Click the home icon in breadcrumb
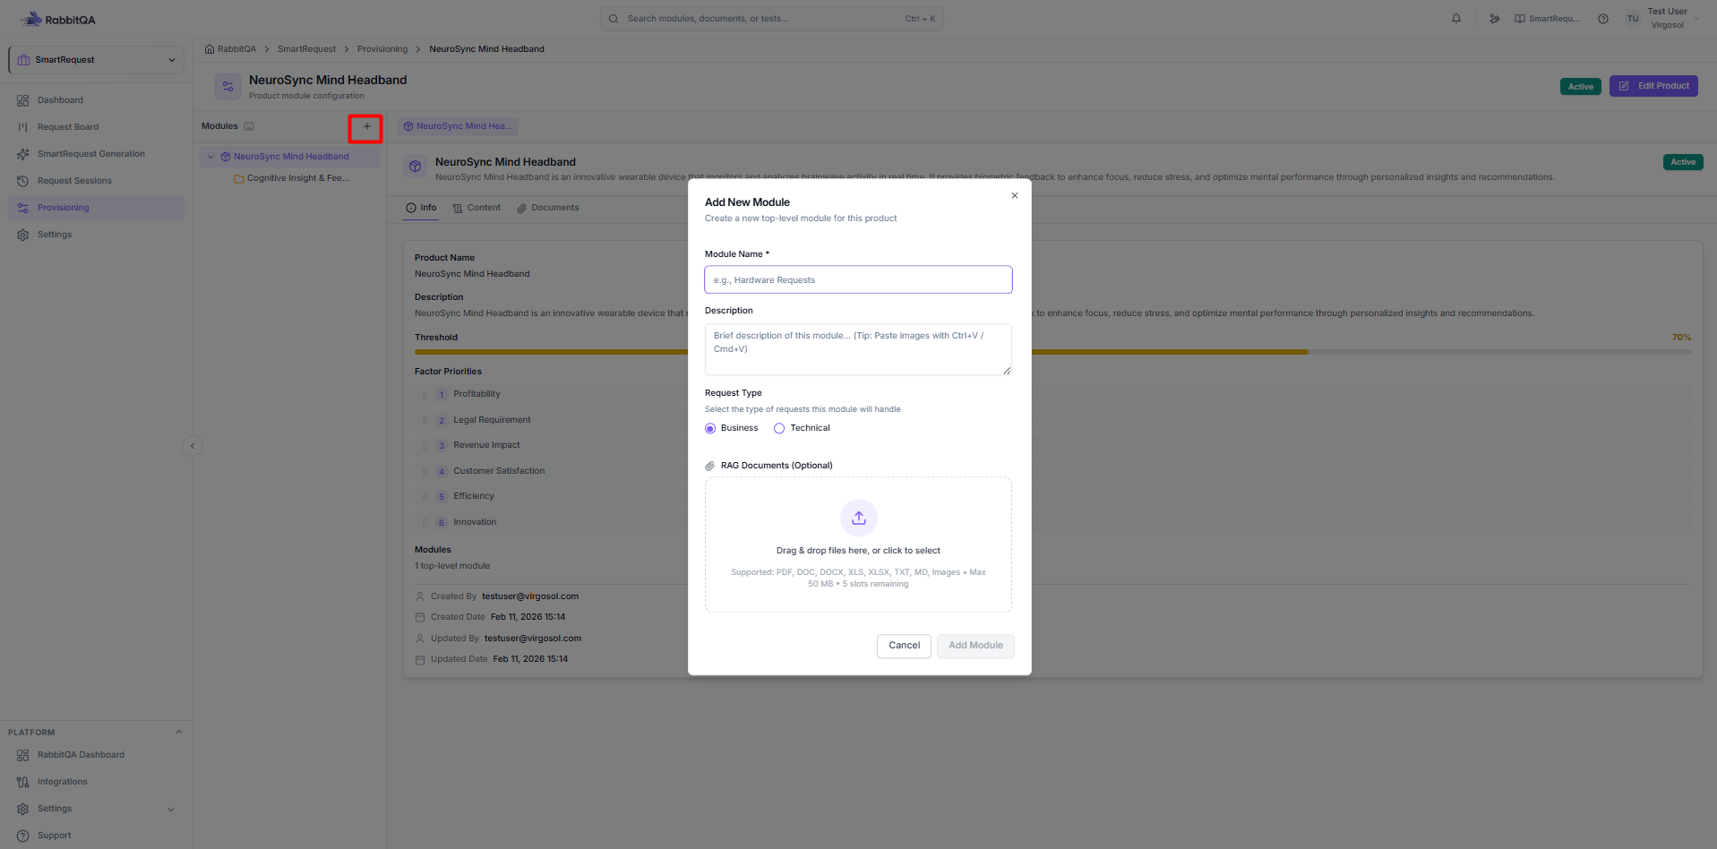The width and height of the screenshot is (1717, 849). [x=210, y=49]
